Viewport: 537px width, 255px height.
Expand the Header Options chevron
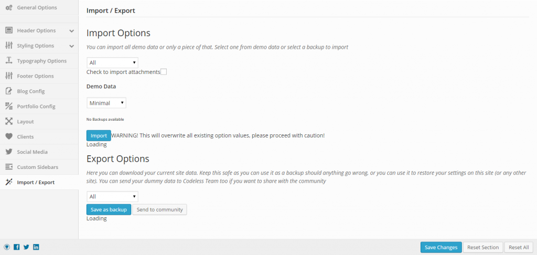(71, 31)
